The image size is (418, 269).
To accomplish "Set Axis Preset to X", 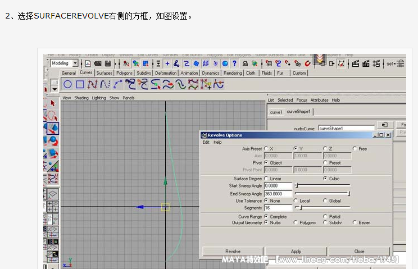I will [x=266, y=149].
